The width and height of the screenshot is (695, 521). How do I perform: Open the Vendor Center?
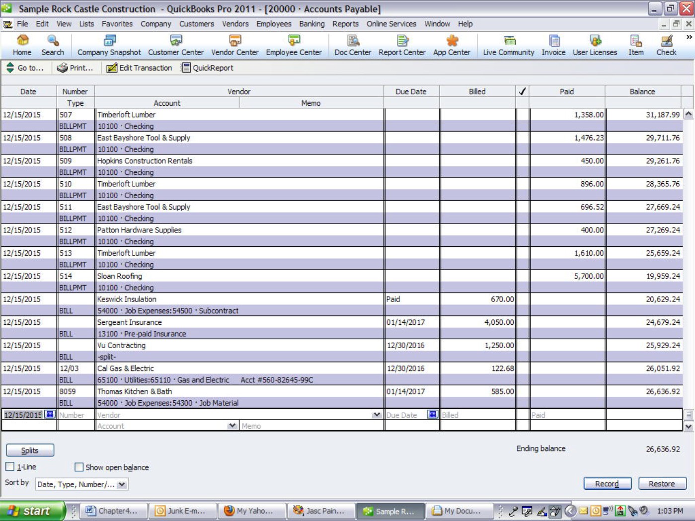click(x=234, y=45)
